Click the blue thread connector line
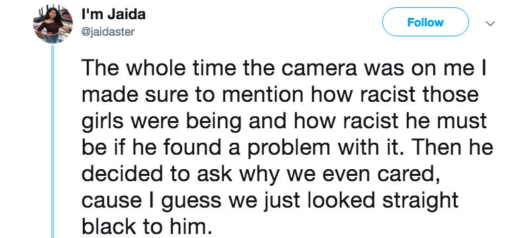 pyautogui.click(x=53, y=141)
